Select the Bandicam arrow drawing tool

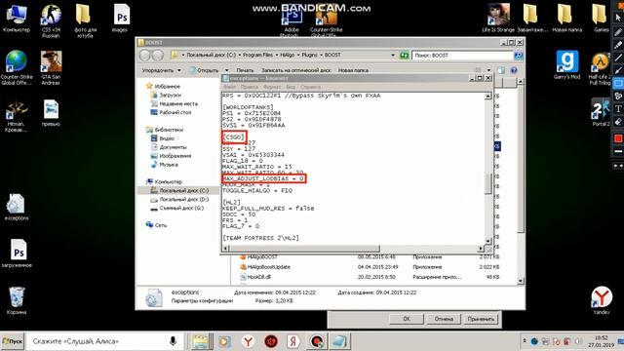coord(618,70)
